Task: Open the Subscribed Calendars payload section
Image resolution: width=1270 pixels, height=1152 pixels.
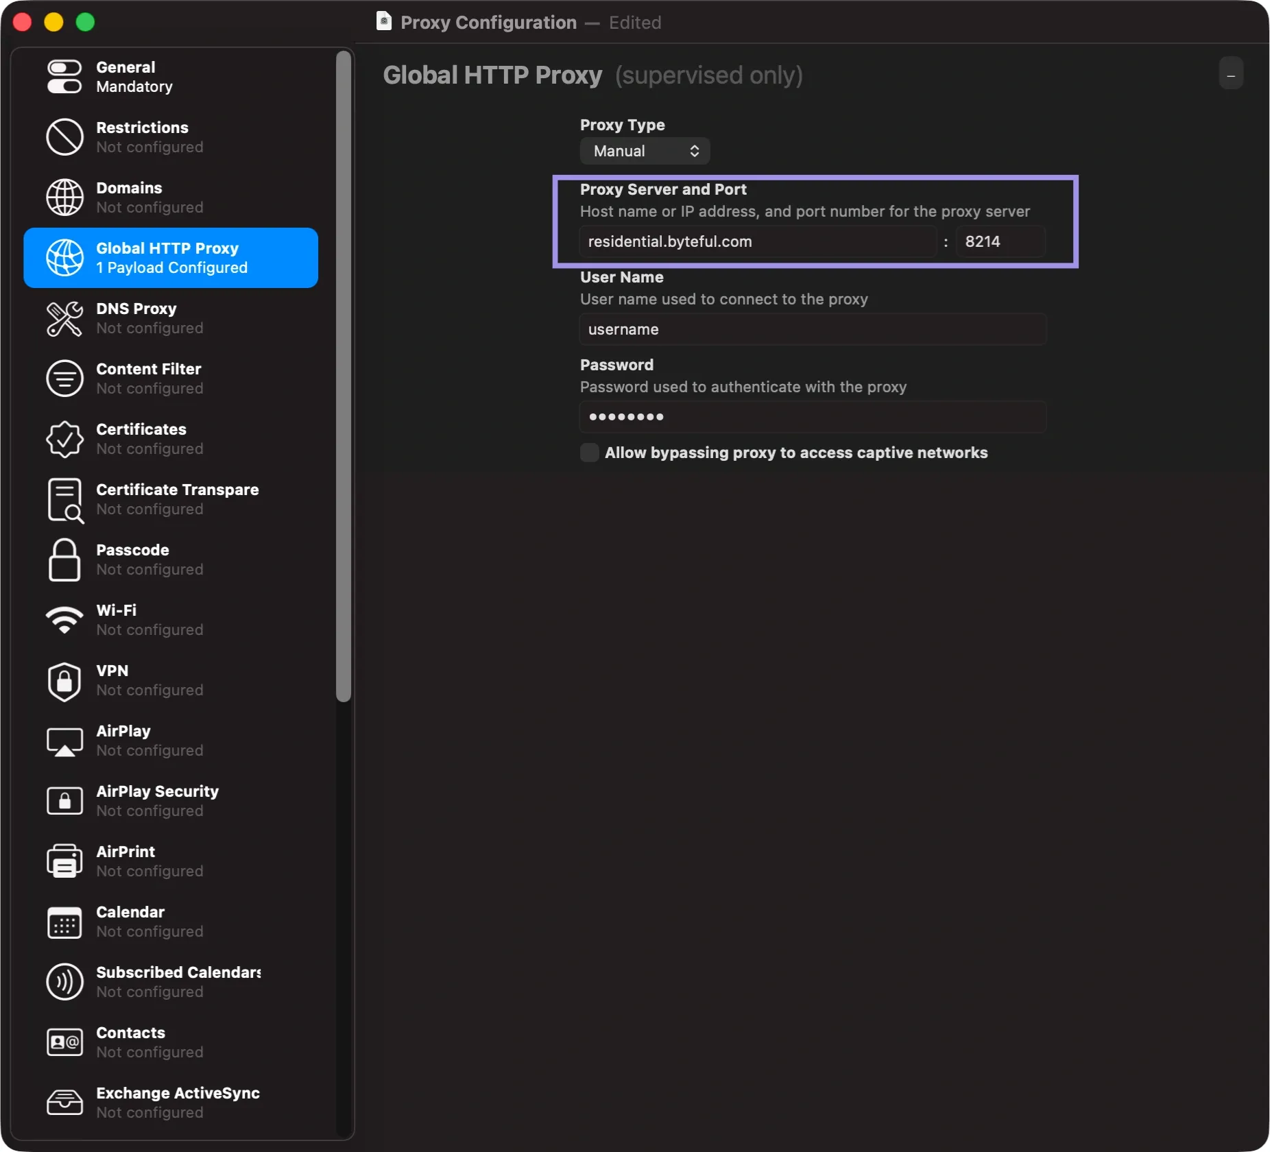Action: (171, 982)
